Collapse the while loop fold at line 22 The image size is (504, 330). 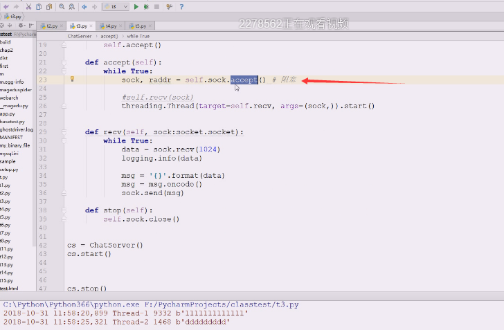pyautogui.click(x=64, y=71)
